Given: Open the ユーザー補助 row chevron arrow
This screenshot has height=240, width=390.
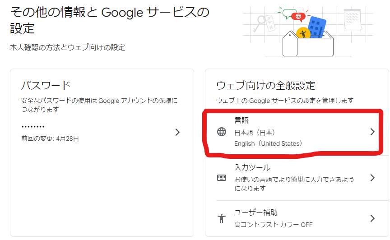Looking at the screenshot, I should click(372, 218).
